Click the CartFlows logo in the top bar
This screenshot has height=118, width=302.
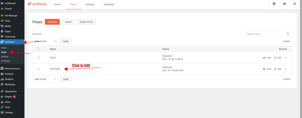click(37, 4)
